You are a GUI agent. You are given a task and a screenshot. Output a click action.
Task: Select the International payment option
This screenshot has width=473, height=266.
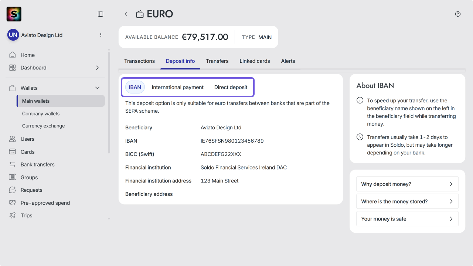coord(178,87)
